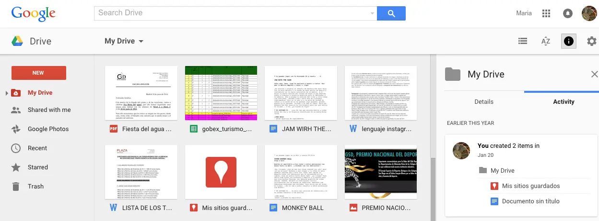
Task: Click the Word icon of lenguaje instagr
Action: [353, 129]
